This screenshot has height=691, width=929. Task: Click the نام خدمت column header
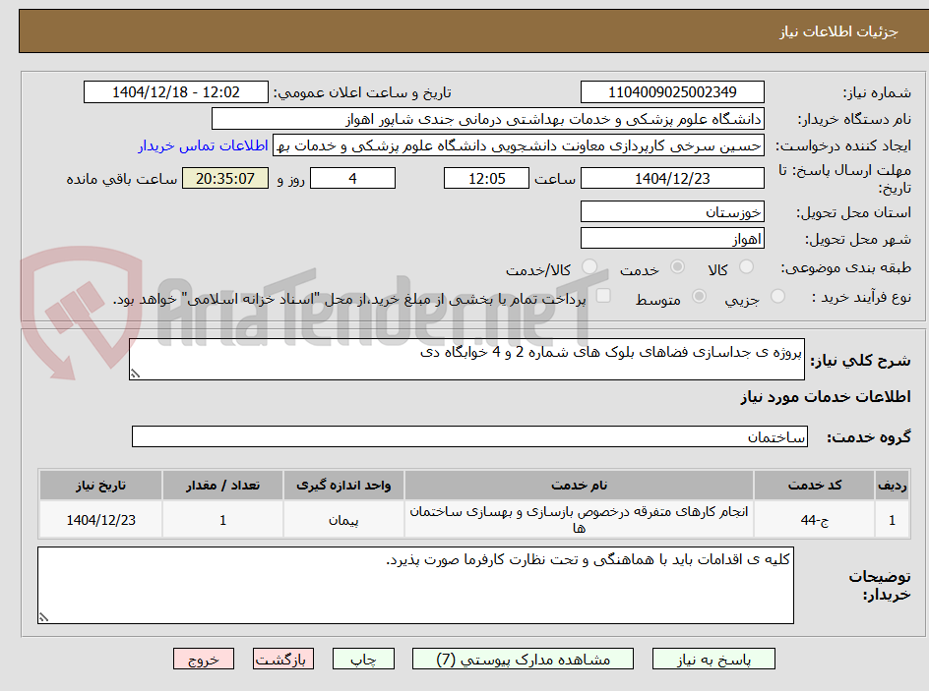pyautogui.click(x=579, y=486)
